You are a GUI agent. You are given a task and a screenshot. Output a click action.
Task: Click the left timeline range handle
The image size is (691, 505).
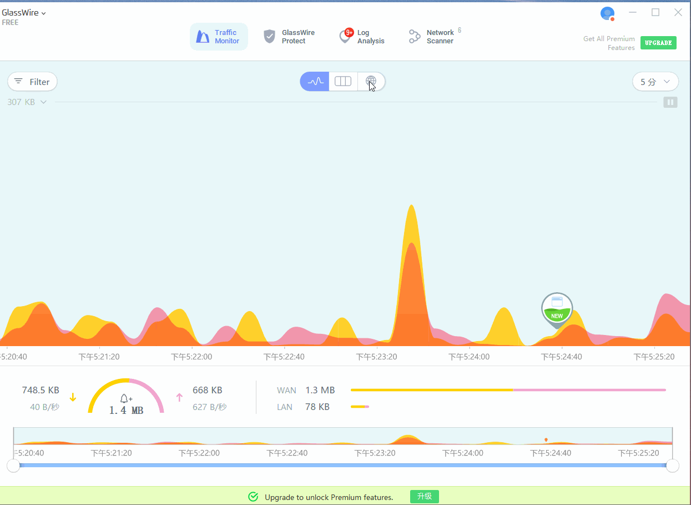[x=13, y=466]
